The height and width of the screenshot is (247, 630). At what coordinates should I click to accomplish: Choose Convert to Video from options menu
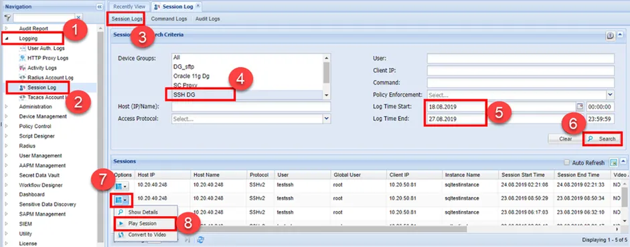145,235
